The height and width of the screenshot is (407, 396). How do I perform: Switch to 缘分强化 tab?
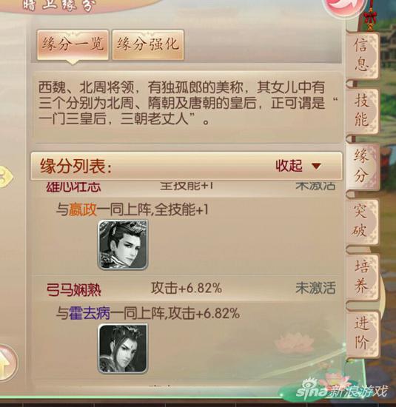coord(148,44)
